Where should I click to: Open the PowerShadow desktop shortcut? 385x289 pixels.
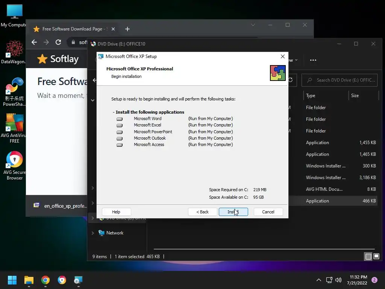(14, 92)
